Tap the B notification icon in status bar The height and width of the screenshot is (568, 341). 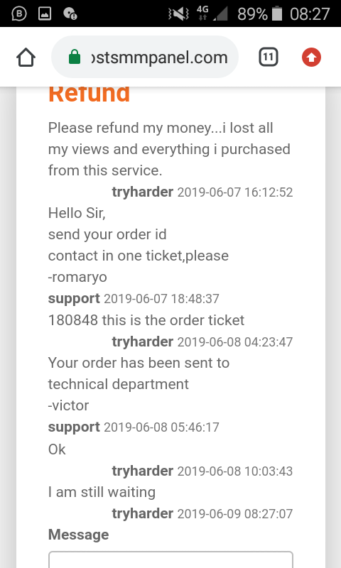pyautogui.click(x=19, y=13)
